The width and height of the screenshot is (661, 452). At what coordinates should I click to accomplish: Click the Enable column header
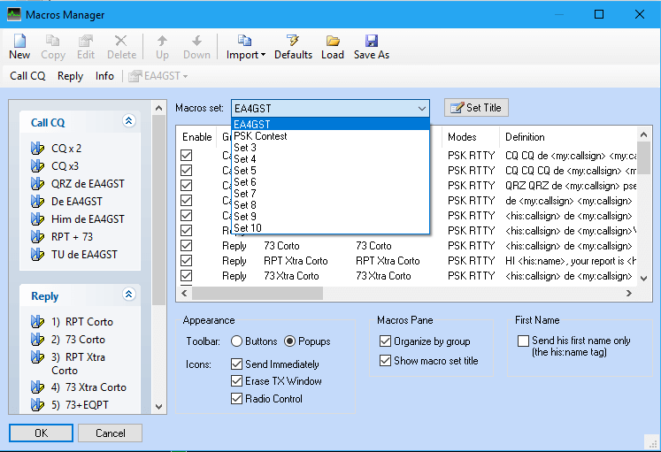(196, 137)
